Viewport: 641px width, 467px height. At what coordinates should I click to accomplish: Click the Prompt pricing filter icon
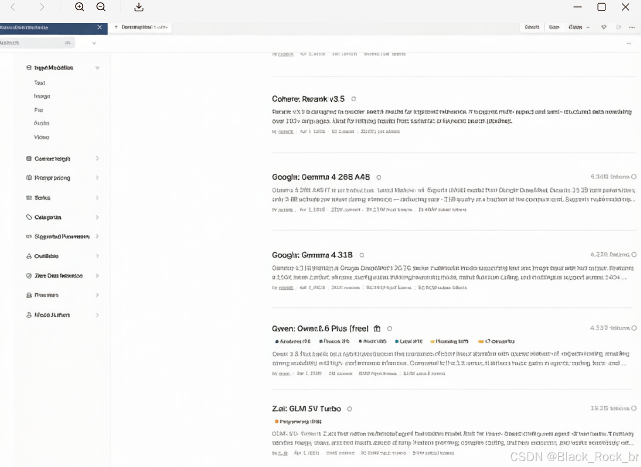[x=29, y=178]
